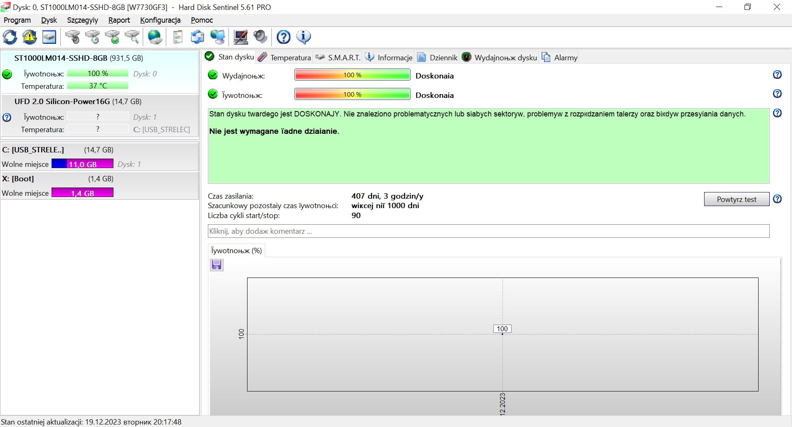Click the 11,0 GB free space bar
The height and width of the screenshot is (427, 792).
tap(82, 164)
